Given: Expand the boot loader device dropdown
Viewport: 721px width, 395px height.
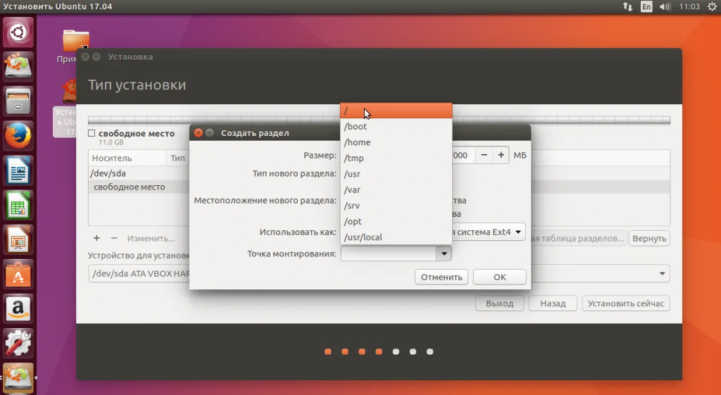Looking at the screenshot, I should coord(662,274).
